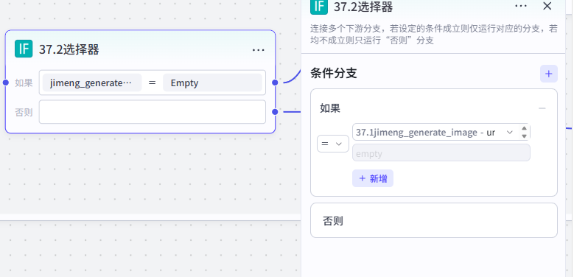
Task: Remove the 如果 branch with minus icon
Action: [x=542, y=108]
